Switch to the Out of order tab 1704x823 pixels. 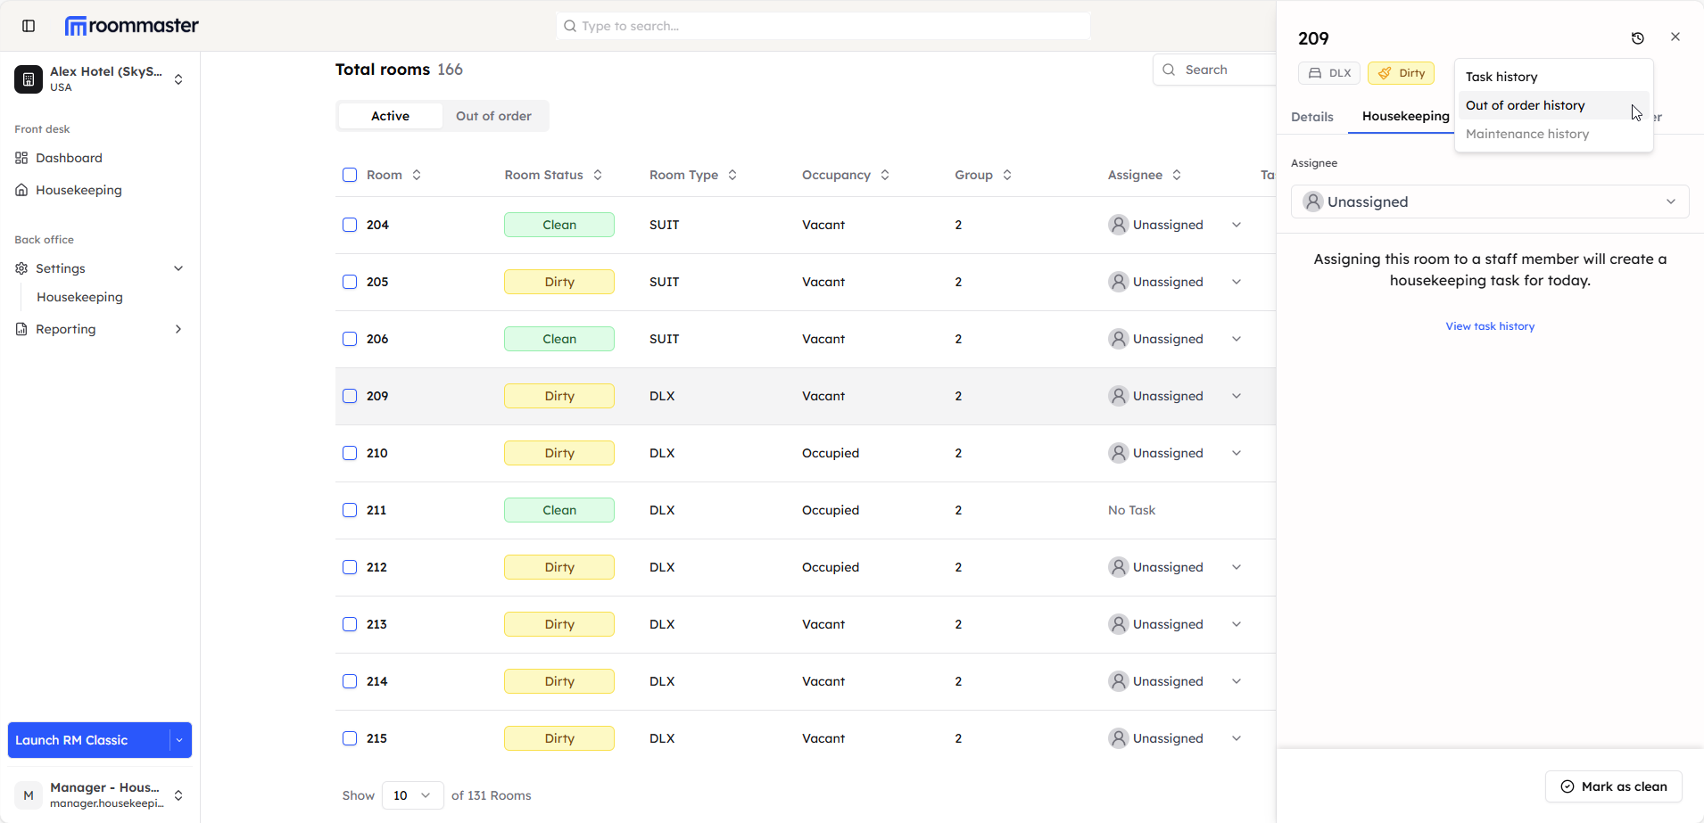(x=493, y=116)
